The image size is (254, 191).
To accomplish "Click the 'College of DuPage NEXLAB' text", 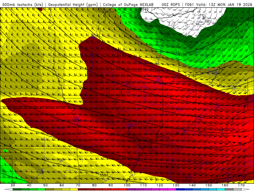I will point(128,4).
